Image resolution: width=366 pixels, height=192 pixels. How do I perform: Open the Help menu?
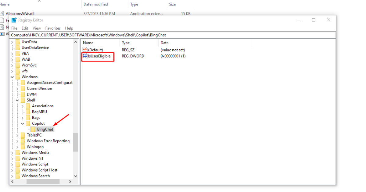[x=69, y=28]
